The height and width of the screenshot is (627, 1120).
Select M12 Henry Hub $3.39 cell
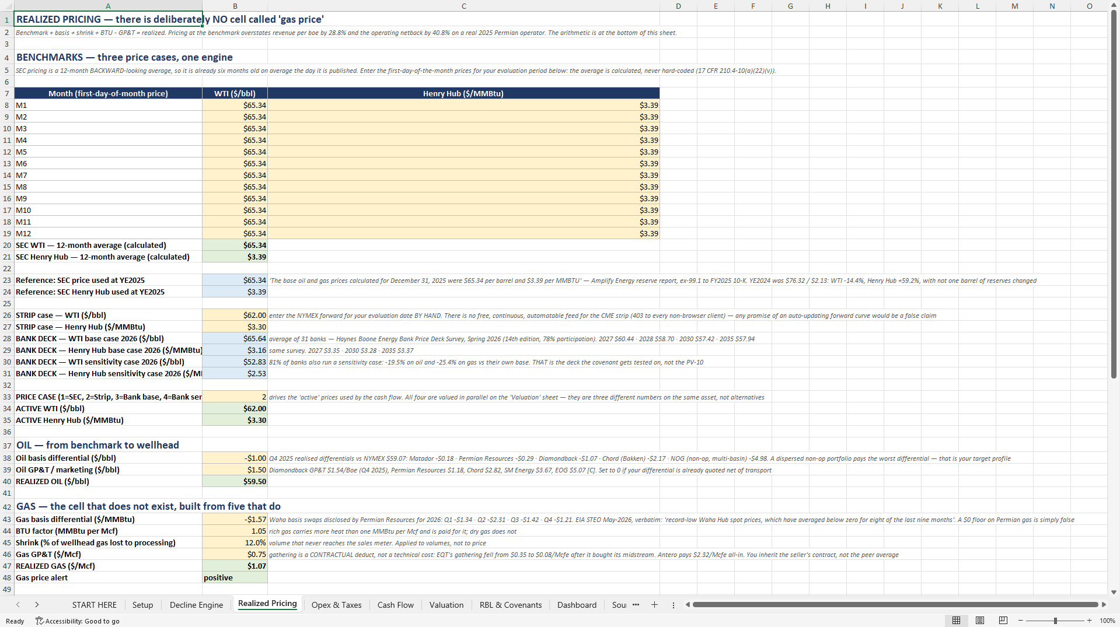[463, 233]
